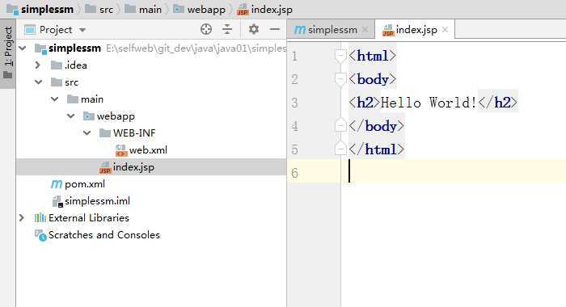Image resolution: width=566 pixels, height=307 pixels.
Task: Click the simplessm module icon in tree
Action: [40, 48]
